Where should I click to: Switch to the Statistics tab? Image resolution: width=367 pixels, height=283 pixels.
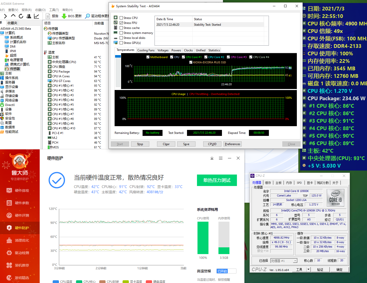coord(214,50)
